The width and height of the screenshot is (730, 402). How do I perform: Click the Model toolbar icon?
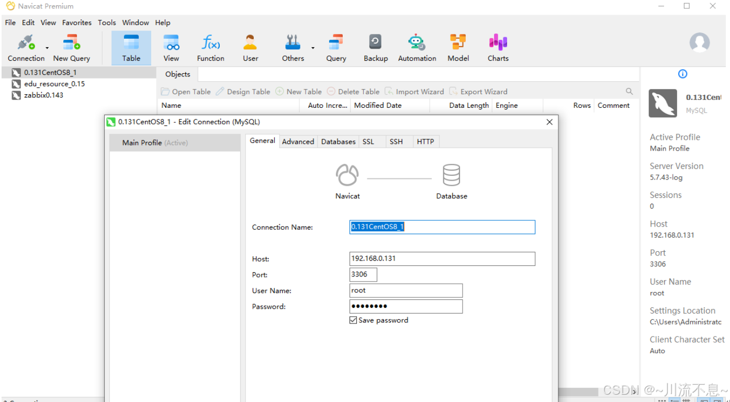458,42
